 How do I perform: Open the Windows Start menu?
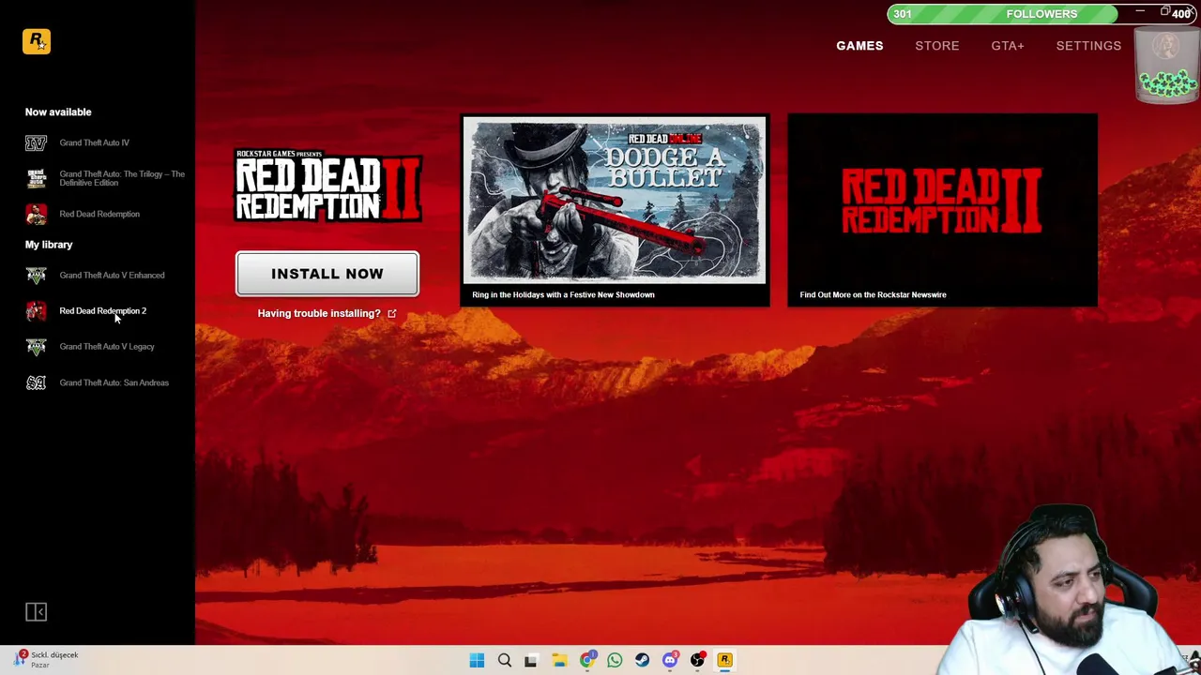(x=477, y=660)
